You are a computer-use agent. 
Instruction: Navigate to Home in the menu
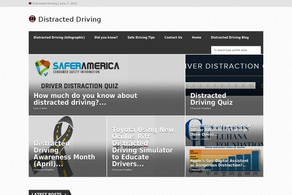pyautogui.click(x=197, y=38)
